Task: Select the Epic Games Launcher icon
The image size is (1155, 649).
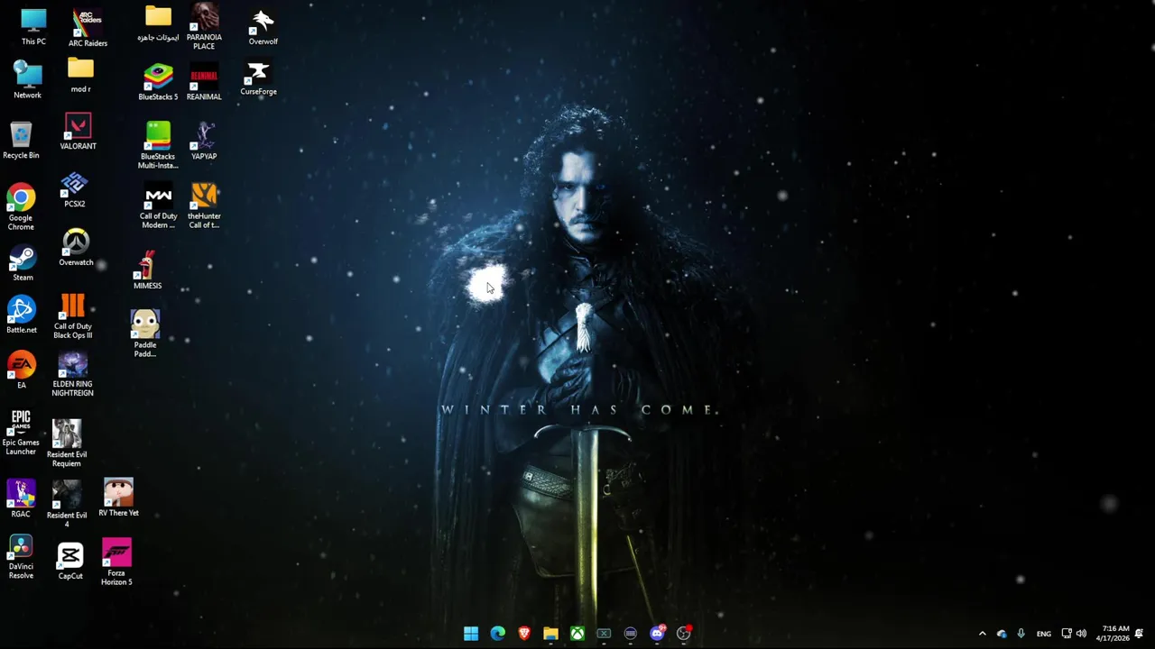Action: 21,433
